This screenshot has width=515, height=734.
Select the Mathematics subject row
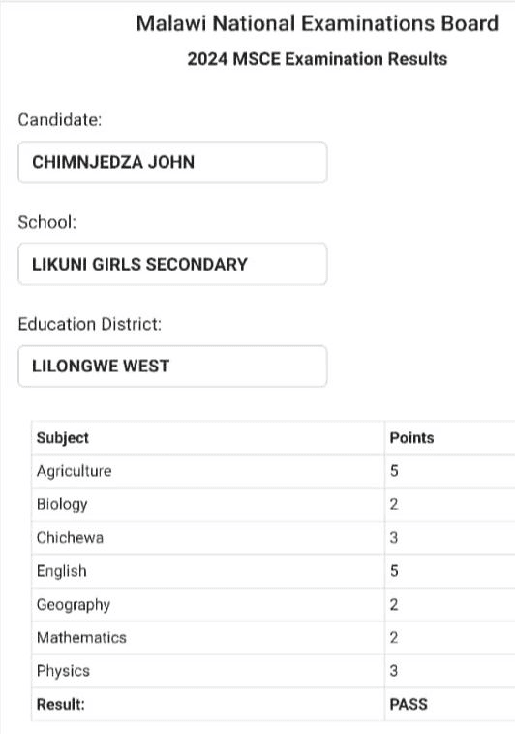(x=273, y=638)
